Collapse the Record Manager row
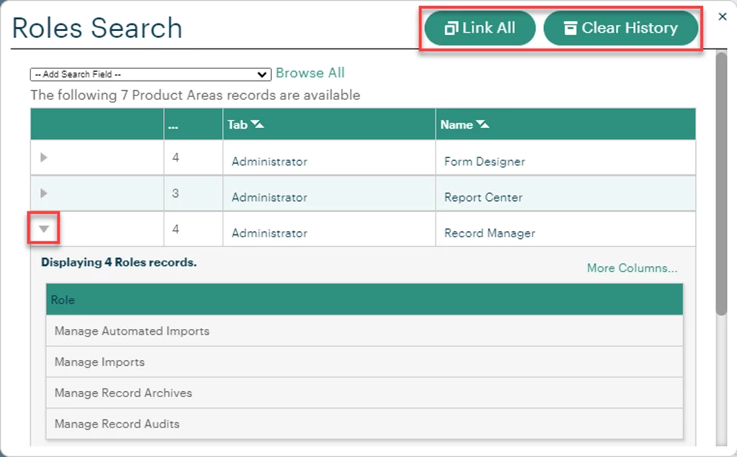737x457 pixels. pyautogui.click(x=44, y=229)
